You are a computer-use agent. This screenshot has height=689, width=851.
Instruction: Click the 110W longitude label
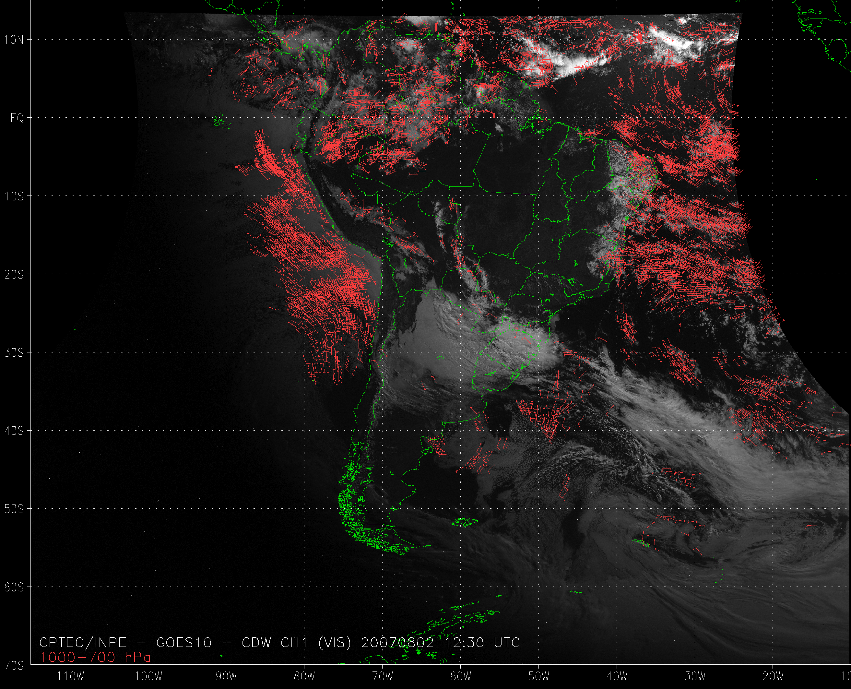click(71, 677)
